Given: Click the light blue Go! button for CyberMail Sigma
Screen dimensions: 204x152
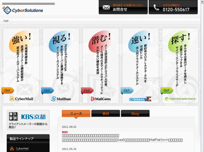Looking at the screenshot, I should 127,90.
